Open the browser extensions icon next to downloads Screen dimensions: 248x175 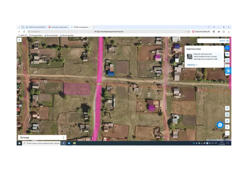[x=224, y=32]
